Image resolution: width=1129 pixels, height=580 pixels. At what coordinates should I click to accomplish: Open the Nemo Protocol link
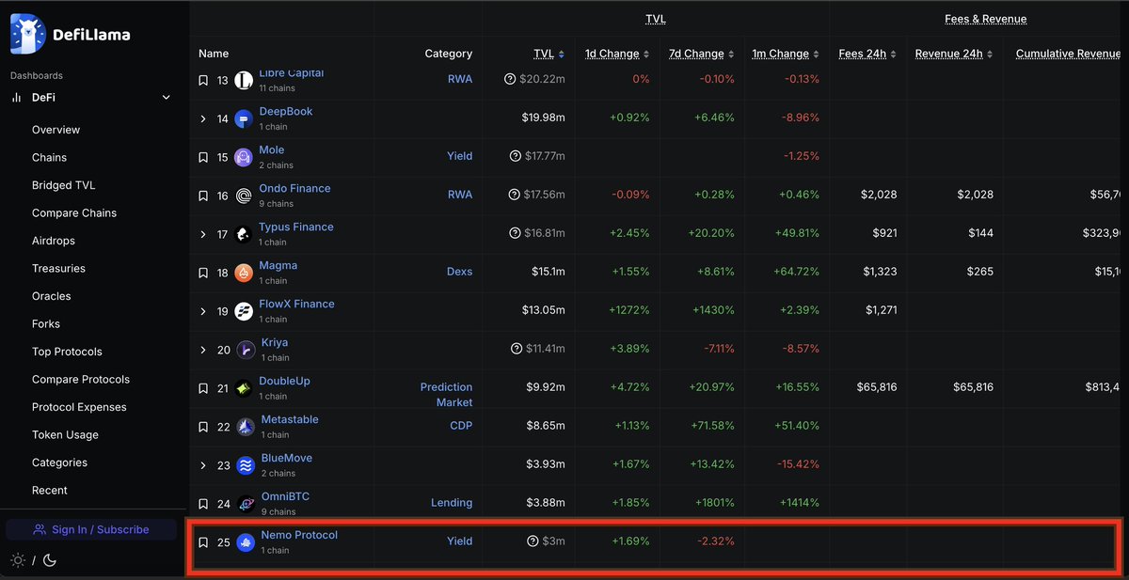299,536
